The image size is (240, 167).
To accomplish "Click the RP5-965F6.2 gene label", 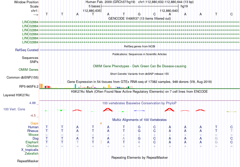I will 29,87.
